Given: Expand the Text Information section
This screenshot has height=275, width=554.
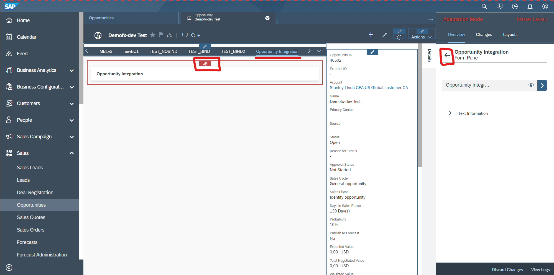Looking at the screenshot, I should [450, 113].
